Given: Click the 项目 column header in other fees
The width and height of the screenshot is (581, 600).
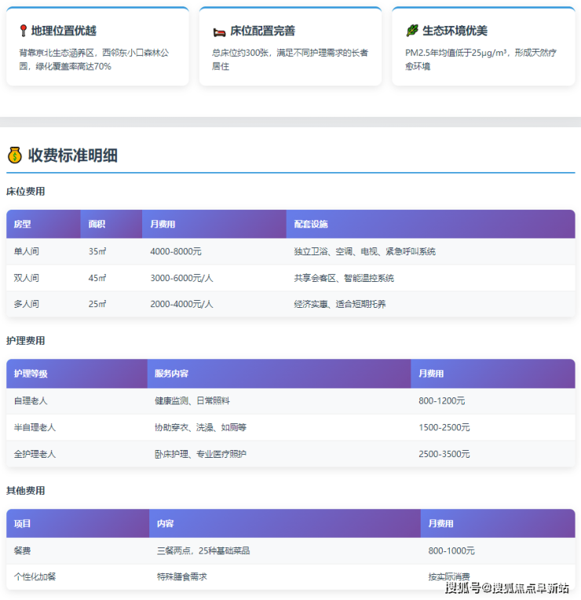Looking at the screenshot, I should pyautogui.click(x=22, y=524).
